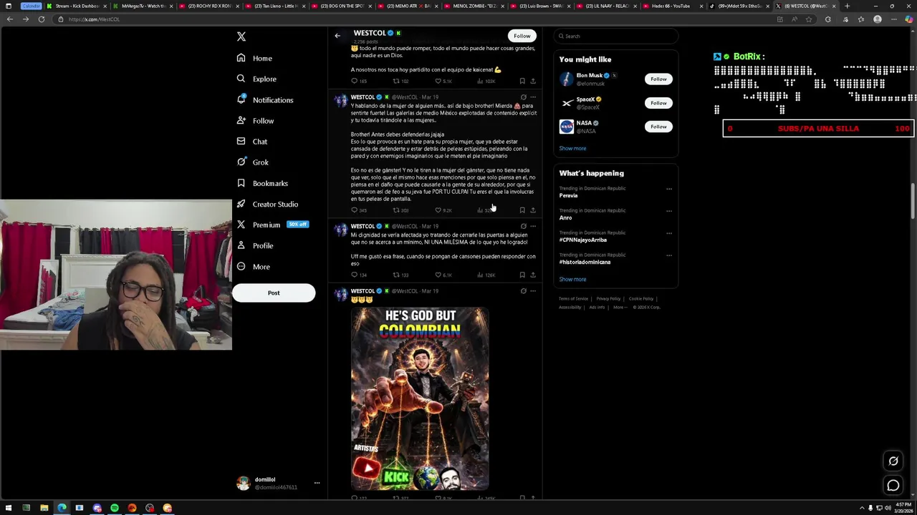
Task: Go back with the profile back arrow
Action: pos(337,36)
